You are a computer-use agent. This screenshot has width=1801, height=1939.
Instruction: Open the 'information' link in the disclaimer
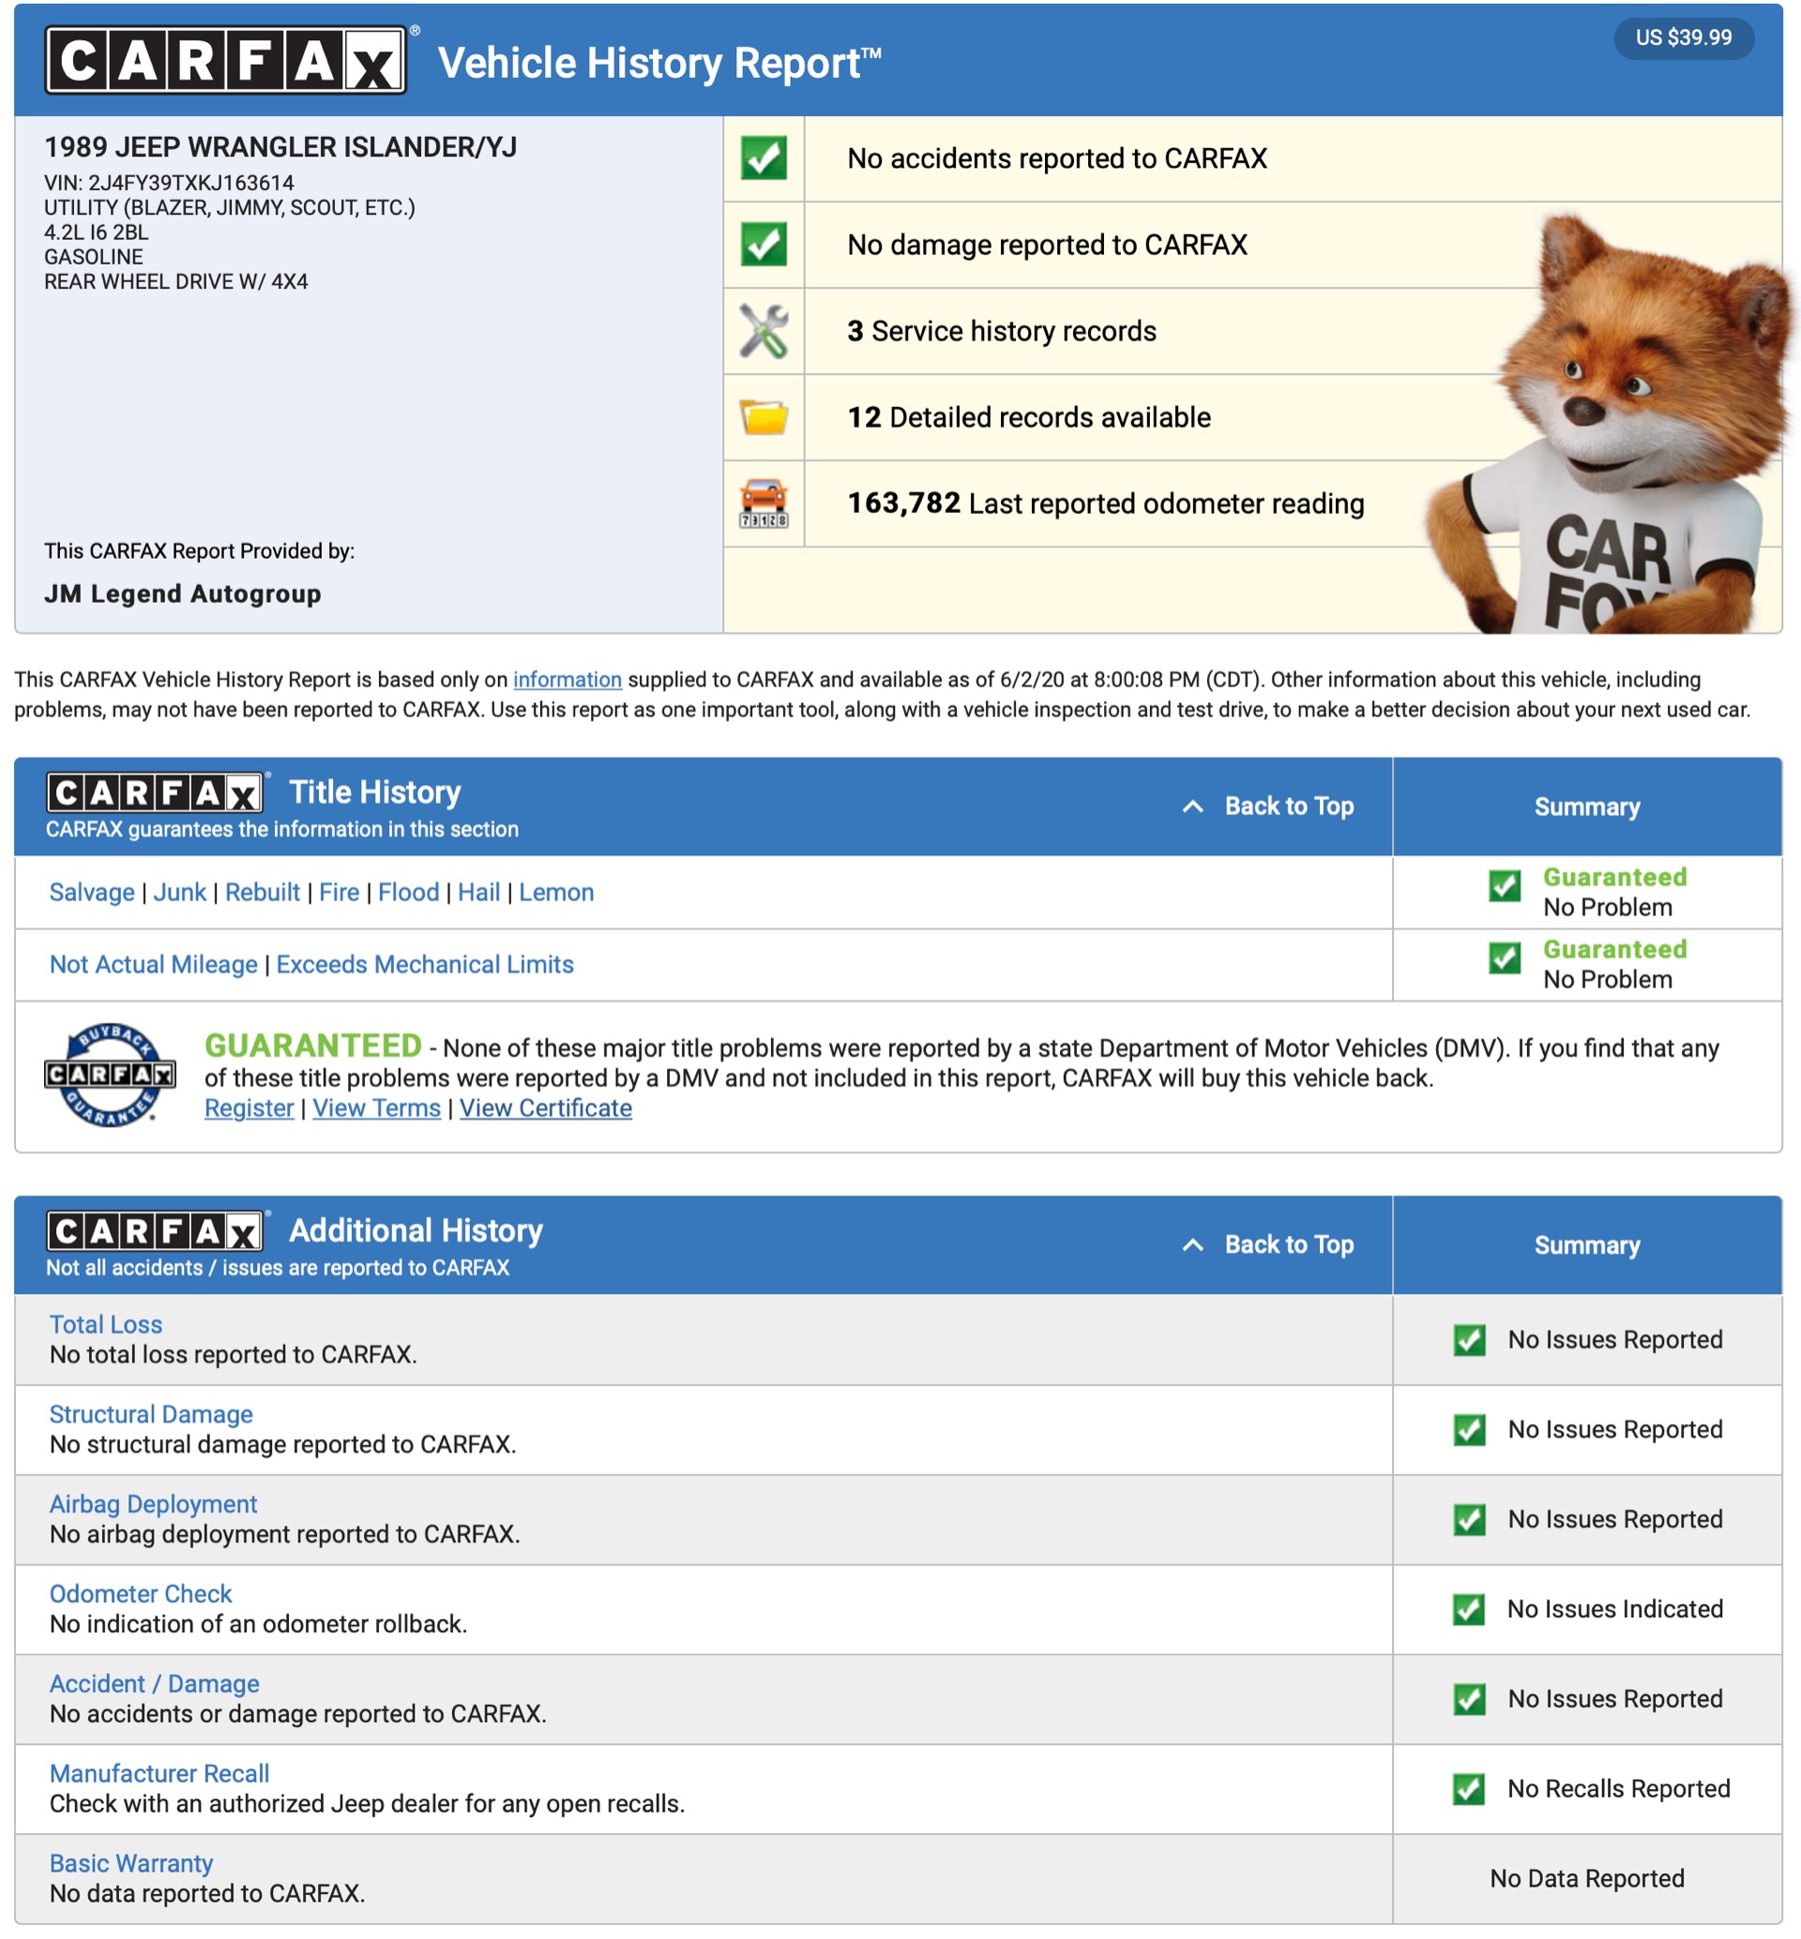(x=568, y=679)
